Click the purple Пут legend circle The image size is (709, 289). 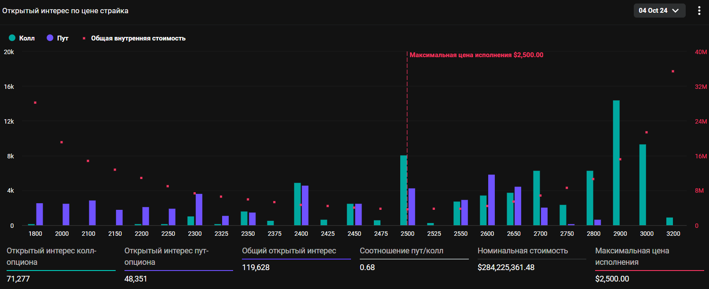point(50,38)
